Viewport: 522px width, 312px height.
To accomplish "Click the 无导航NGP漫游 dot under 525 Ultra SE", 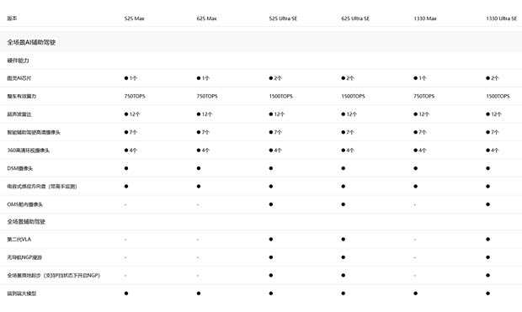I will point(271,257).
